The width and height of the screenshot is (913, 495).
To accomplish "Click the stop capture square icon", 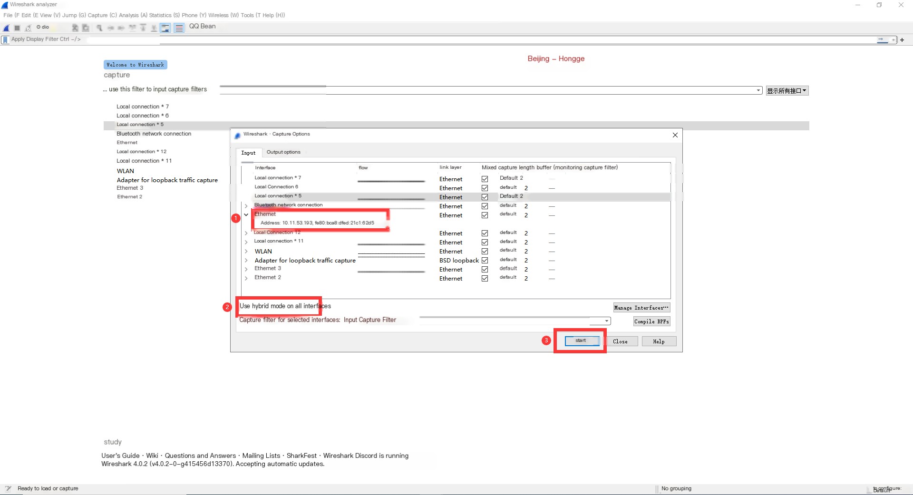I will point(17,28).
